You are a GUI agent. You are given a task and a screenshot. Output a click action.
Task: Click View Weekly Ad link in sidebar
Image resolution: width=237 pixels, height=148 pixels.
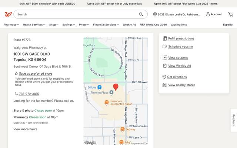click(x=180, y=66)
